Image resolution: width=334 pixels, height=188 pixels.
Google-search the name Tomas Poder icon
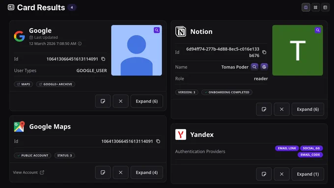click(x=264, y=67)
